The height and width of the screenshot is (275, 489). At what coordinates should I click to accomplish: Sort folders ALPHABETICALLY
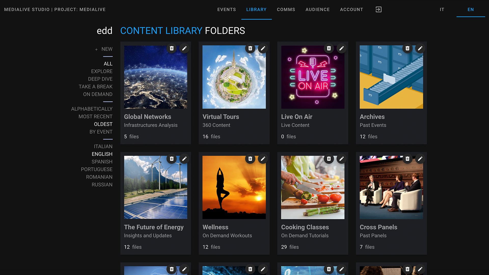click(92, 109)
